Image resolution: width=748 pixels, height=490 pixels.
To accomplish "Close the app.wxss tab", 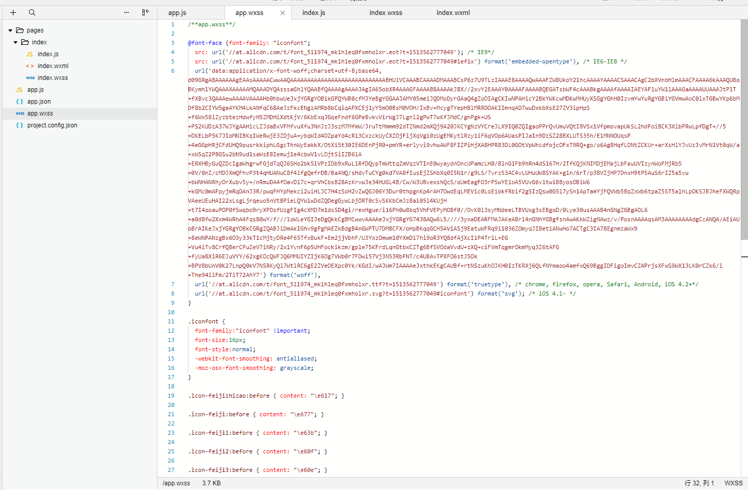I will click(282, 13).
